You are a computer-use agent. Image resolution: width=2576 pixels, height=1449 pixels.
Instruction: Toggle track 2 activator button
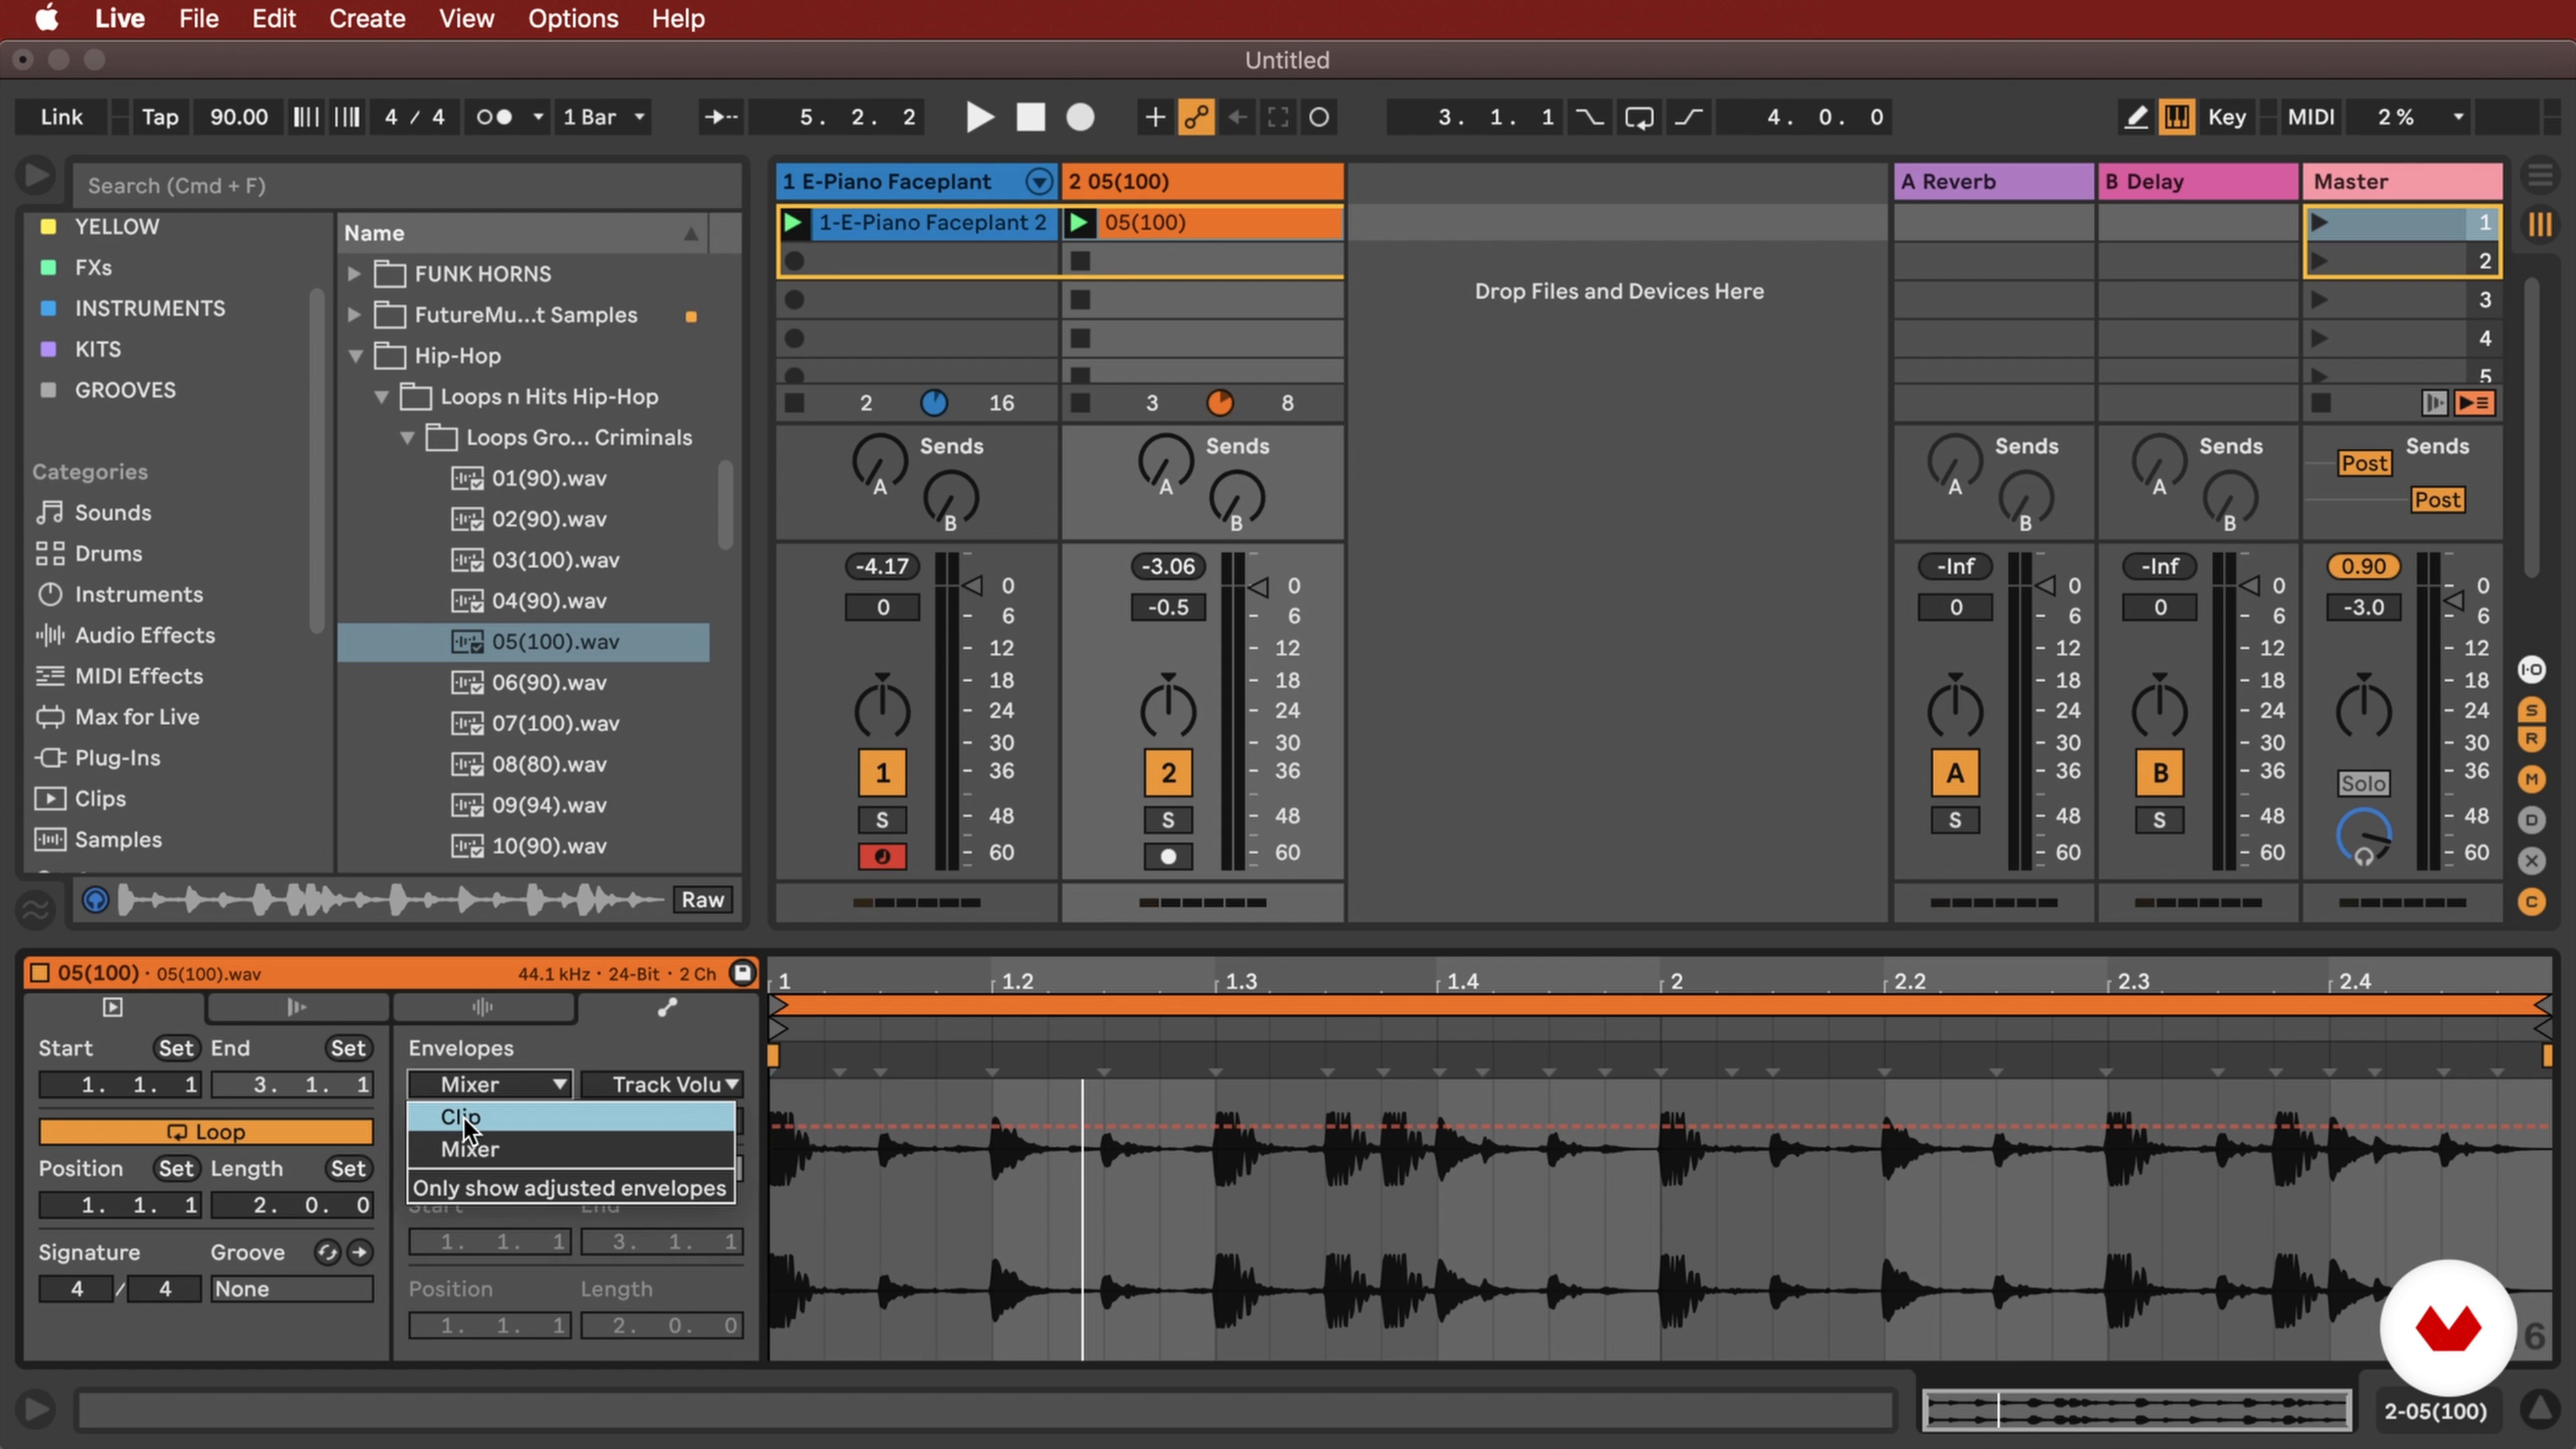coord(1168,773)
